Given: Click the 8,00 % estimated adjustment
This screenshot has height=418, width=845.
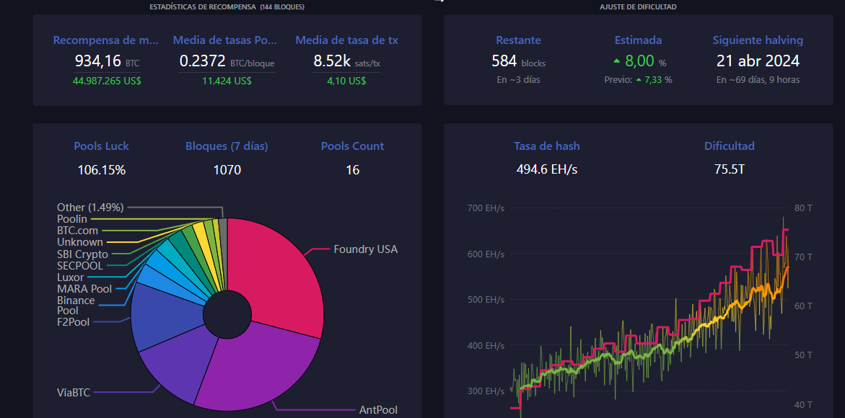Looking at the screenshot, I should click(639, 61).
